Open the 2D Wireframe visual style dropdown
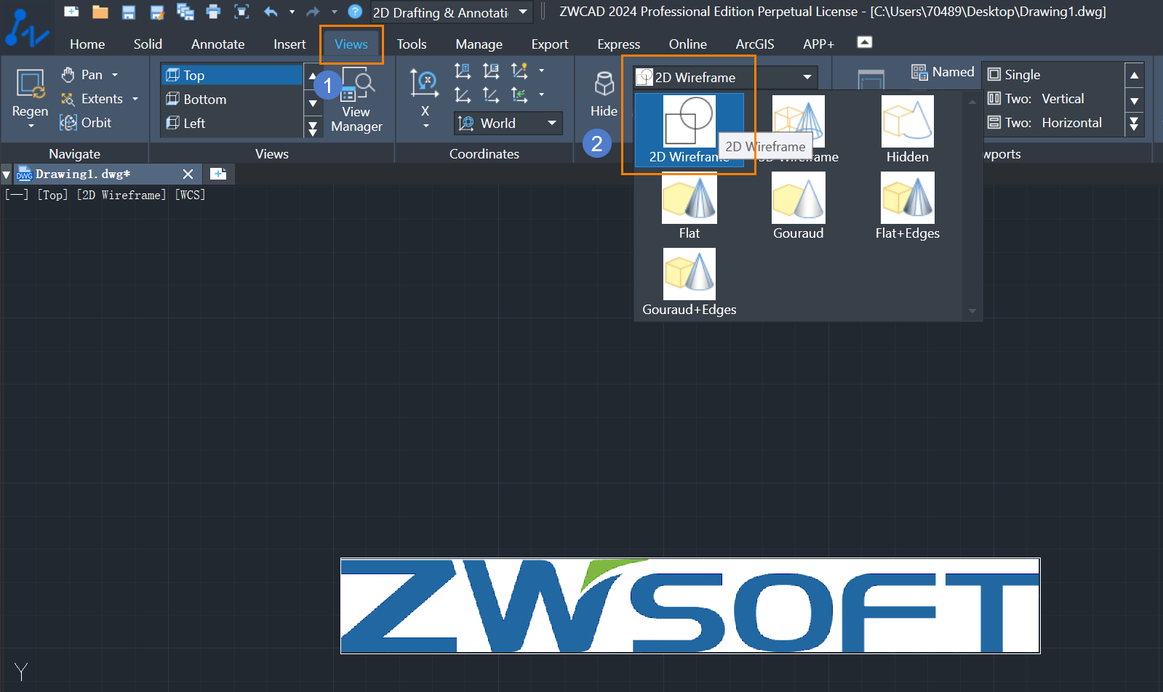This screenshot has width=1163, height=692. (x=725, y=77)
